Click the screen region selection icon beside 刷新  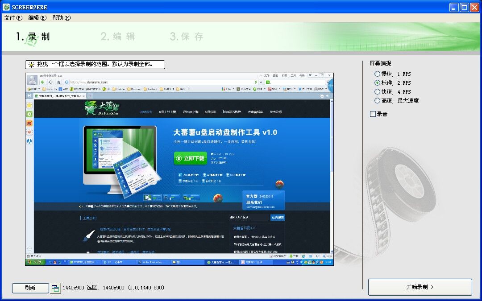pyautogui.click(x=56, y=288)
